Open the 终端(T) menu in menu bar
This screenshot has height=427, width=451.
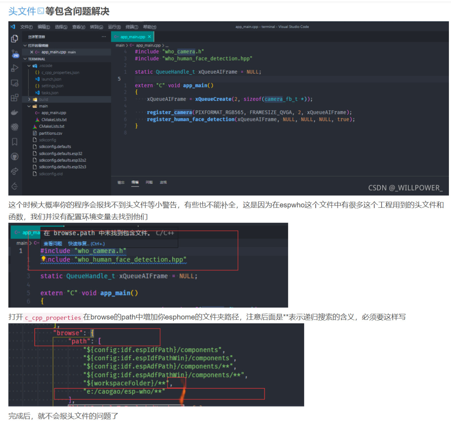(132, 27)
